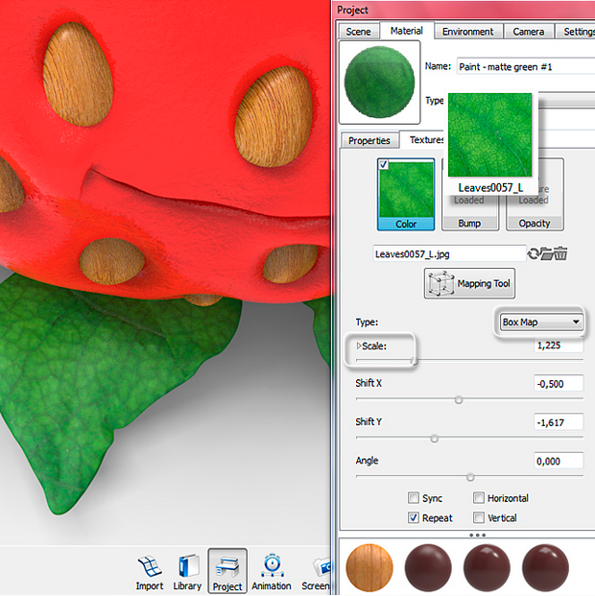
Task: Enable the Horizontal checkbox
Action: [479, 497]
